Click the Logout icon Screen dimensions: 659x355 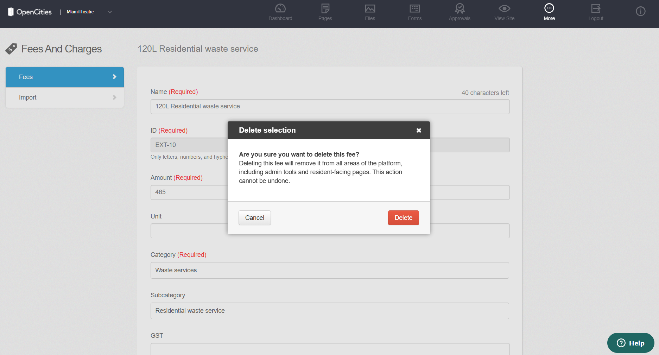click(596, 8)
